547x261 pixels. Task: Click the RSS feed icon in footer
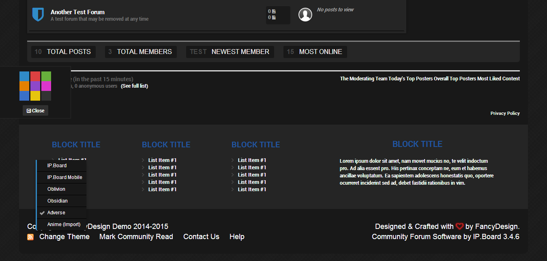[x=30, y=237]
